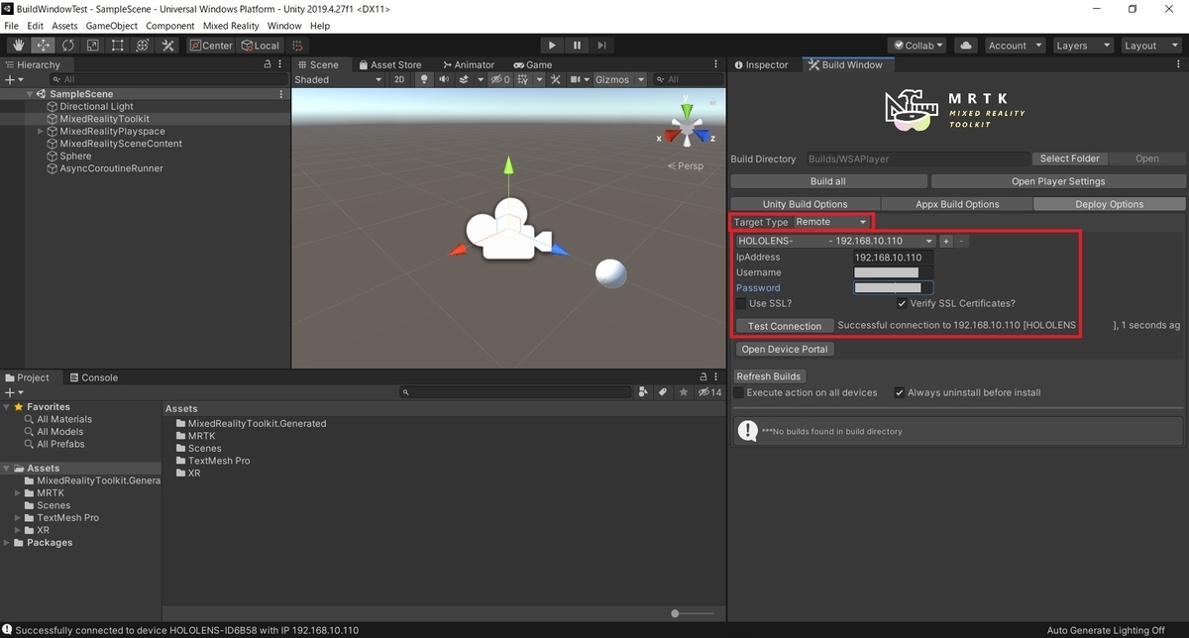Open Scene view tab options menu
Viewport: 1189px width, 638px height.
point(717,64)
